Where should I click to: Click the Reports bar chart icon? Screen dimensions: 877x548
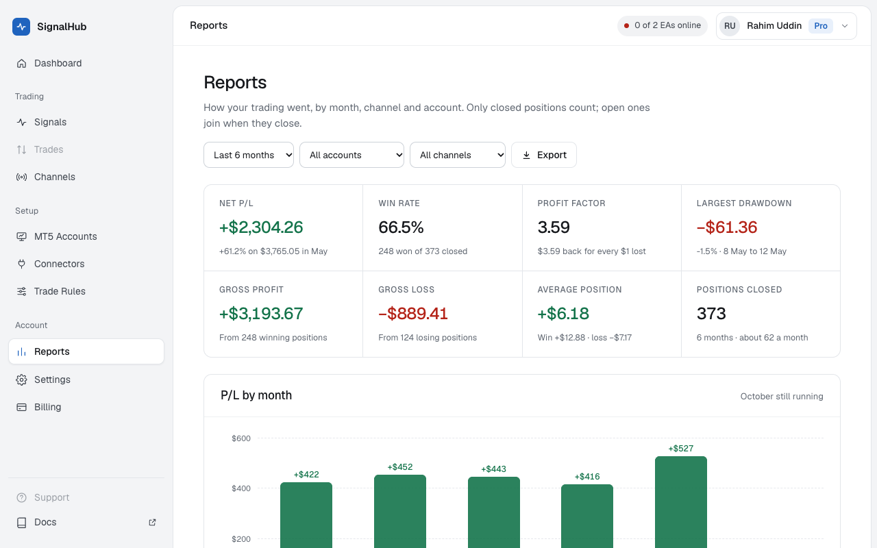tap(21, 351)
